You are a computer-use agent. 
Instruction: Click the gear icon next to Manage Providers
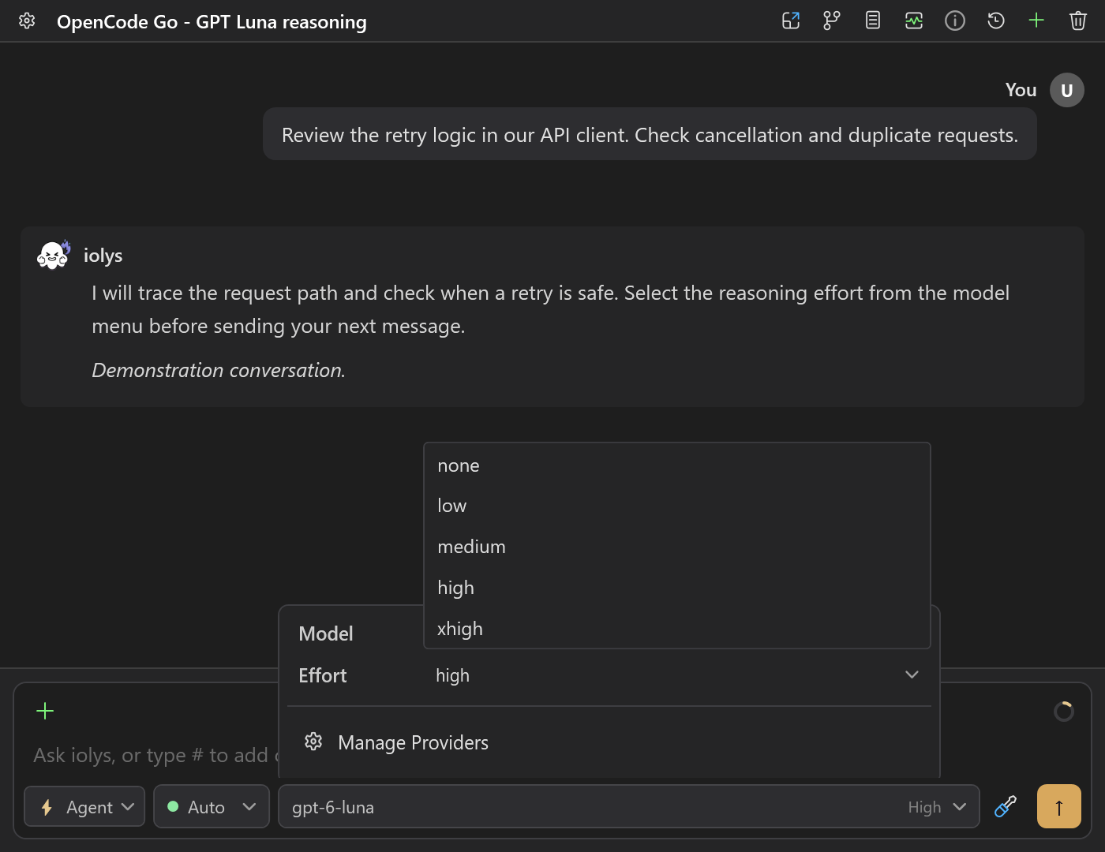(x=313, y=742)
